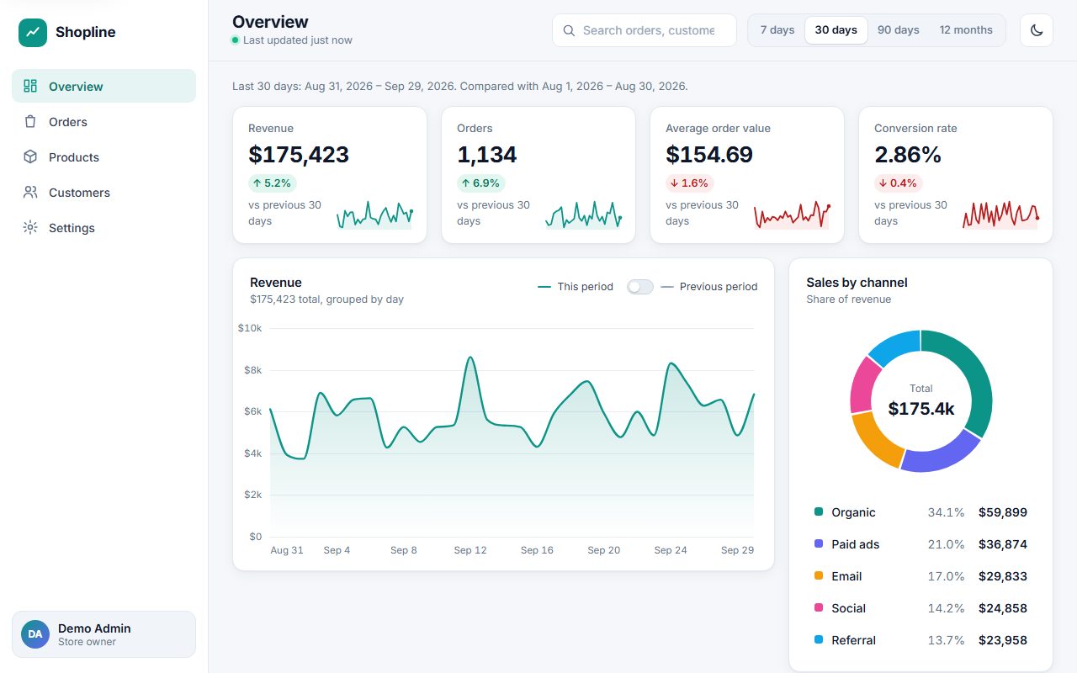This screenshot has height=673, width=1077.
Task: Click the $154.69 average order value
Action: tap(709, 155)
